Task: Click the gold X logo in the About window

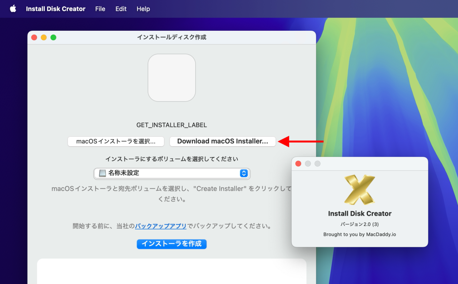Action: click(x=359, y=189)
